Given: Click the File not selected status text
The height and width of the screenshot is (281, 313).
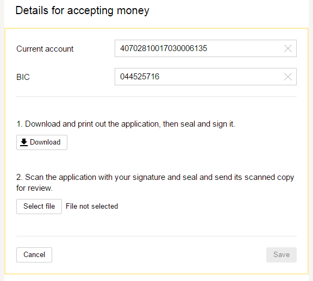Looking at the screenshot, I should tap(92, 207).
